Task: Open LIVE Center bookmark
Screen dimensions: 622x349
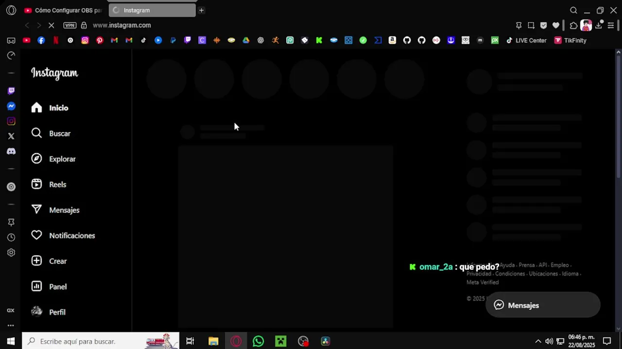Action: coord(526,40)
